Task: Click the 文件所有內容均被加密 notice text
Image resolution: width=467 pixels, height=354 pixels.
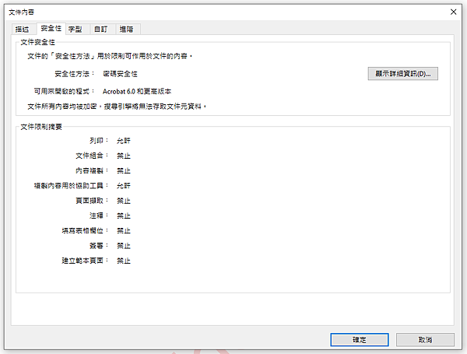Action: coord(117,107)
